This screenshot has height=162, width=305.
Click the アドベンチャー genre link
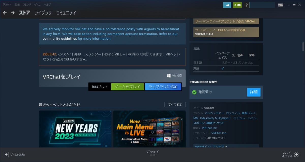[x=214, y=113]
